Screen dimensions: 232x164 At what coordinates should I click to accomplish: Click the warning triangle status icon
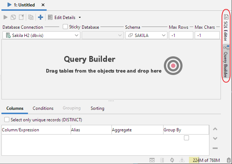182,160
